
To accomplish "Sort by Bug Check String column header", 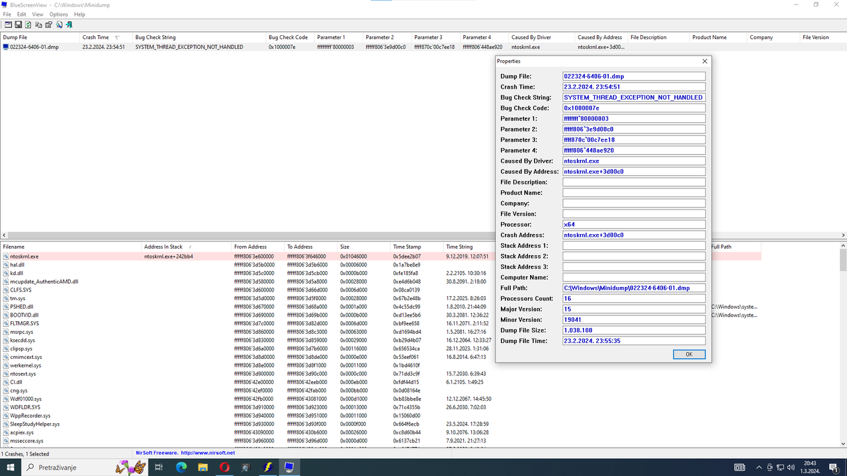I will 199,37.
